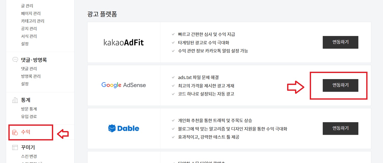Screen dimensions: 383x163
Task: Click the bar chart 통계 icon
Action: [15, 100]
